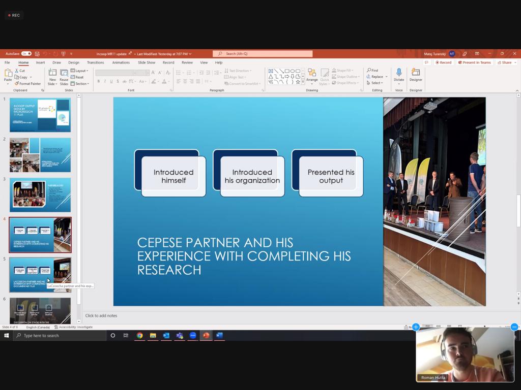Click the Start From Beginning presentation icon

(x=63, y=54)
